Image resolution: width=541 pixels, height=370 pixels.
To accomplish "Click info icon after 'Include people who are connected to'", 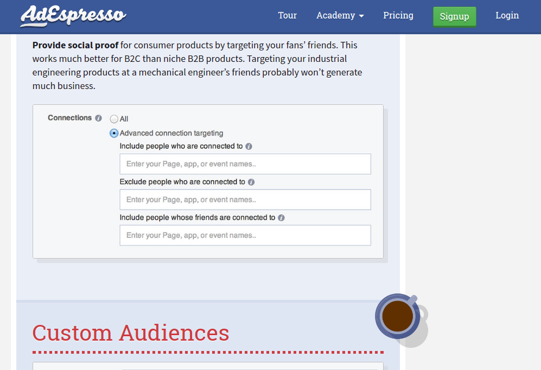I will [x=249, y=146].
